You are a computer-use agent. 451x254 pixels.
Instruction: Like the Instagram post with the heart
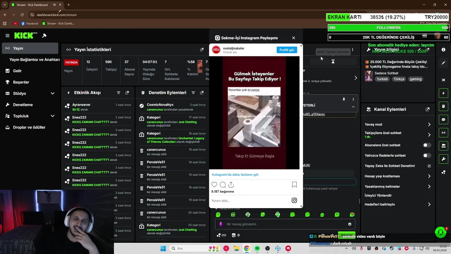pyautogui.click(x=214, y=185)
